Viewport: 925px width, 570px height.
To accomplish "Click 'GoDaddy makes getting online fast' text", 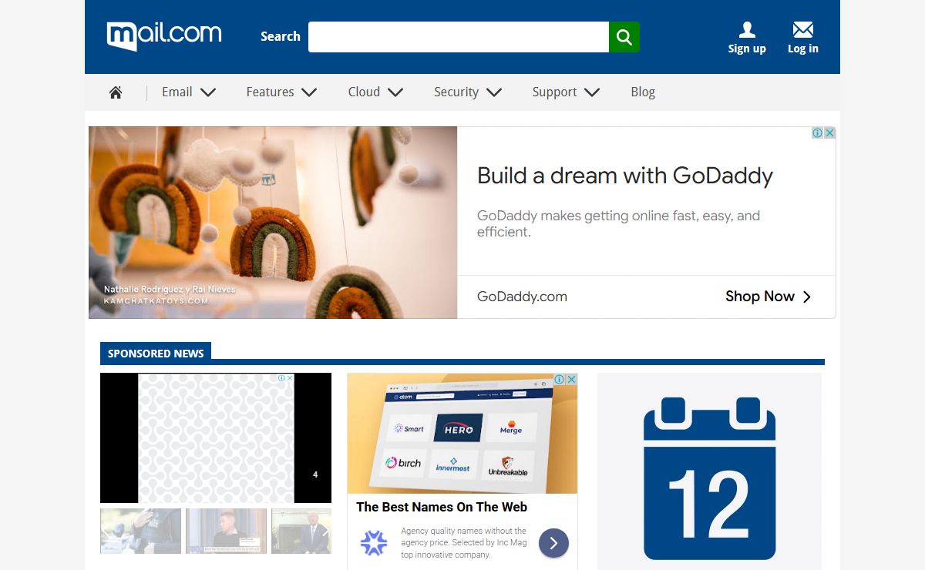I will [618, 223].
